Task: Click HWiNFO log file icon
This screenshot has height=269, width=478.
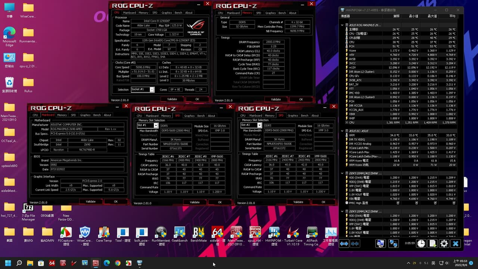Action: [432, 244]
